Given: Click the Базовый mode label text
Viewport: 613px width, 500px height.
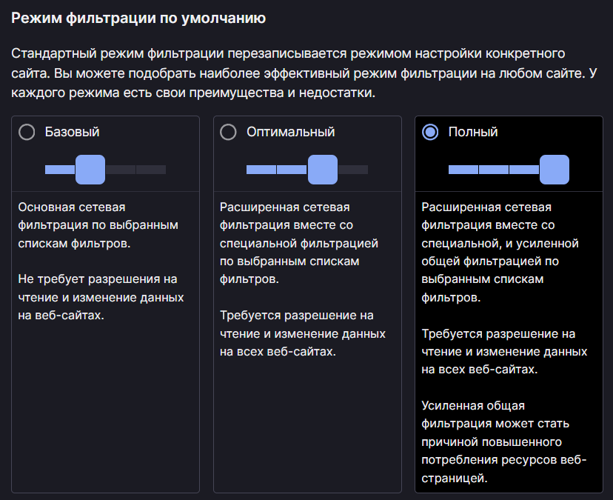Looking at the screenshot, I should pos(72,132).
